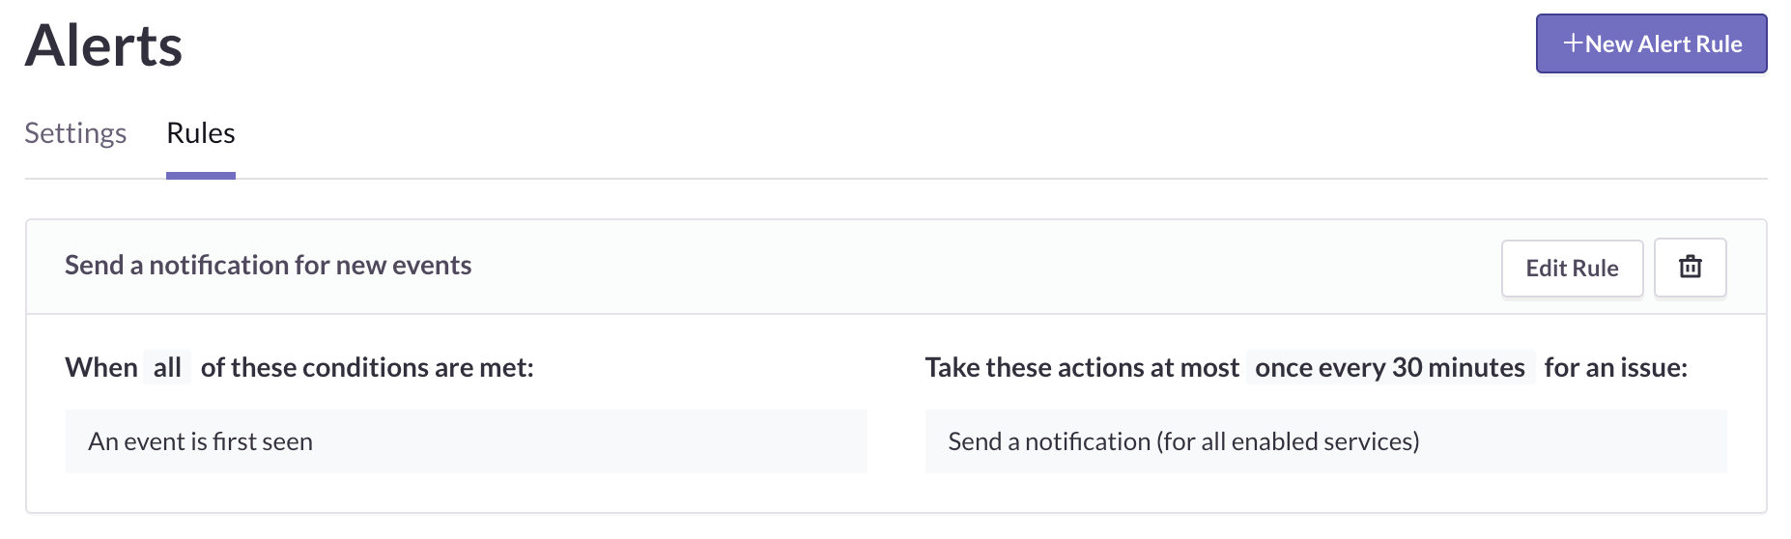This screenshot has width=1791, height=539.
Task: Open rule titled Send a notification for new events
Action: pyautogui.click(x=268, y=265)
